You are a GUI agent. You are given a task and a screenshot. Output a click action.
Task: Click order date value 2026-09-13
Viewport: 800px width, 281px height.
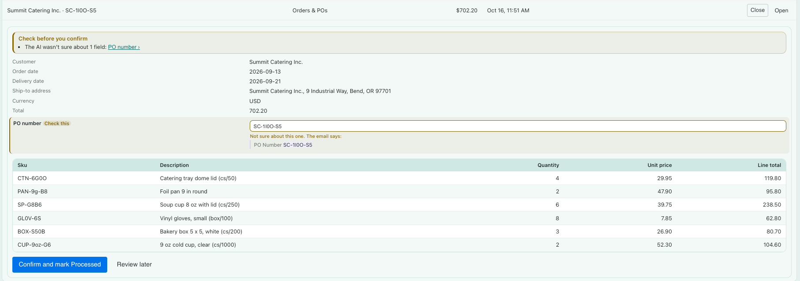pos(265,72)
